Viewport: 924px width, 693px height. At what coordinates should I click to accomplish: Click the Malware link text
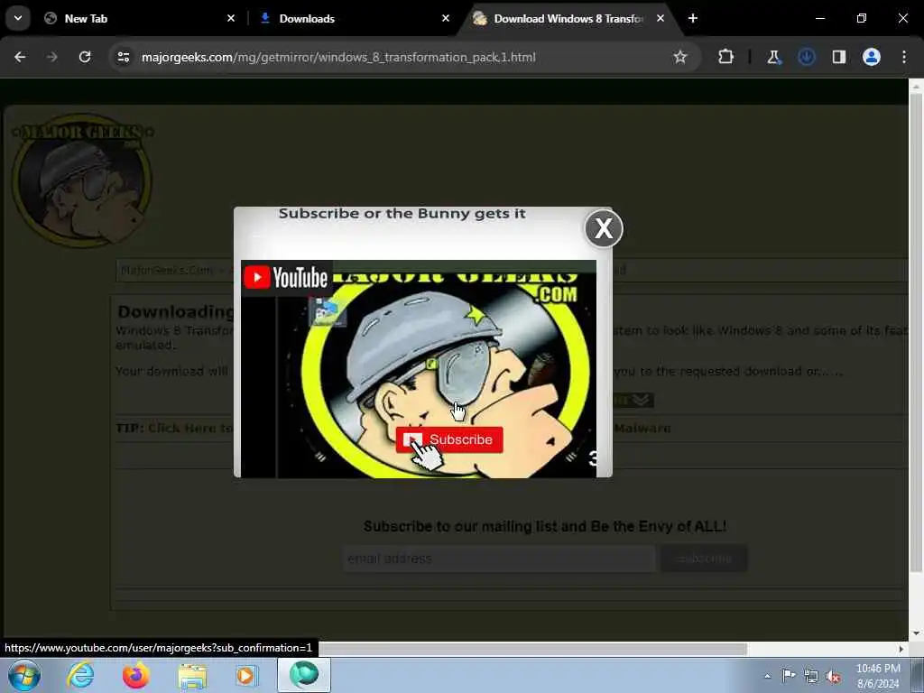[642, 429]
